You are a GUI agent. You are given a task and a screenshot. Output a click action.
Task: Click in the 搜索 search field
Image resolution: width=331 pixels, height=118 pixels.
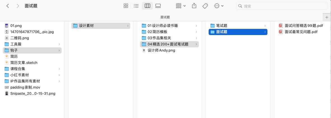tap(282, 6)
